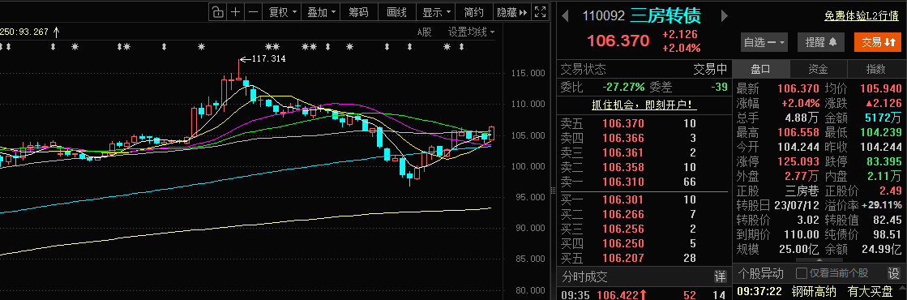
Task: Enter fullscreen chart view
Action: [x=541, y=12]
